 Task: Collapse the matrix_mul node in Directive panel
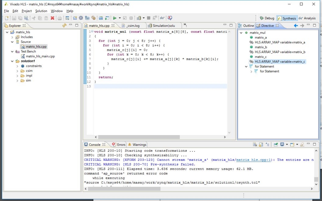tap(241, 33)
